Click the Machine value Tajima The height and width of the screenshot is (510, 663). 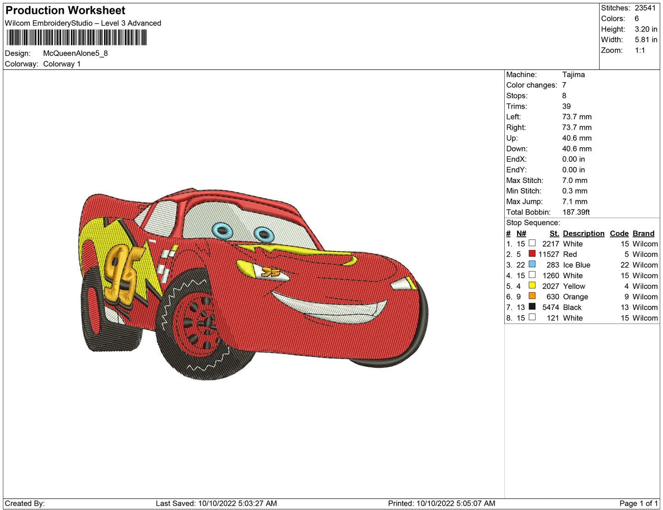coord(573,74)
